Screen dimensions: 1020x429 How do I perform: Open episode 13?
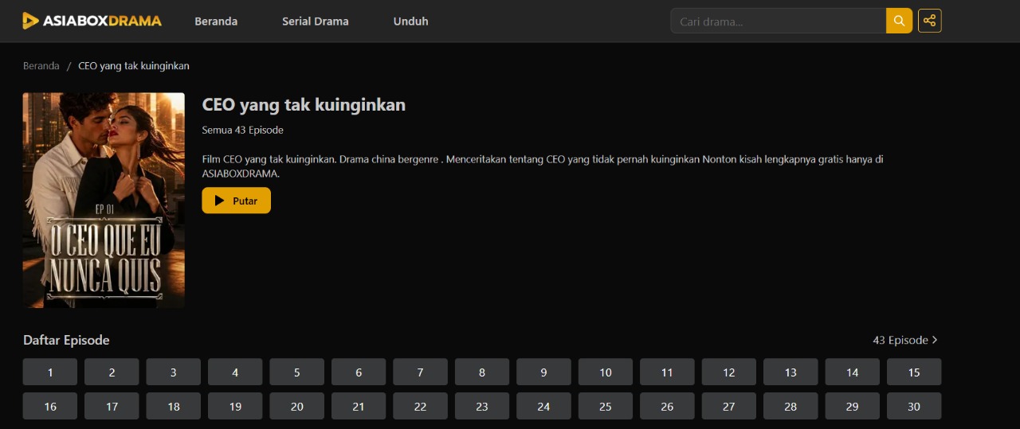[790, 372]
